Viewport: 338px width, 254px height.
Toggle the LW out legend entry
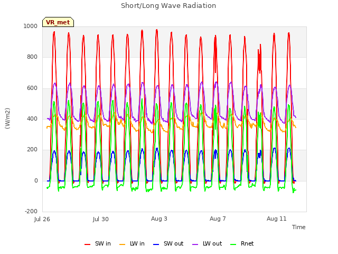coord(207,243)
